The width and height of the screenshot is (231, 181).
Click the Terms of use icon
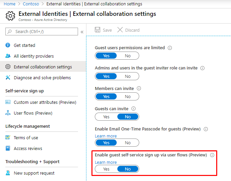[8, 138]
